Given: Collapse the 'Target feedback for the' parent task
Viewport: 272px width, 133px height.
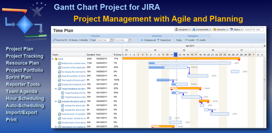Looking at the screenshot, I should (x=56, y=89).
